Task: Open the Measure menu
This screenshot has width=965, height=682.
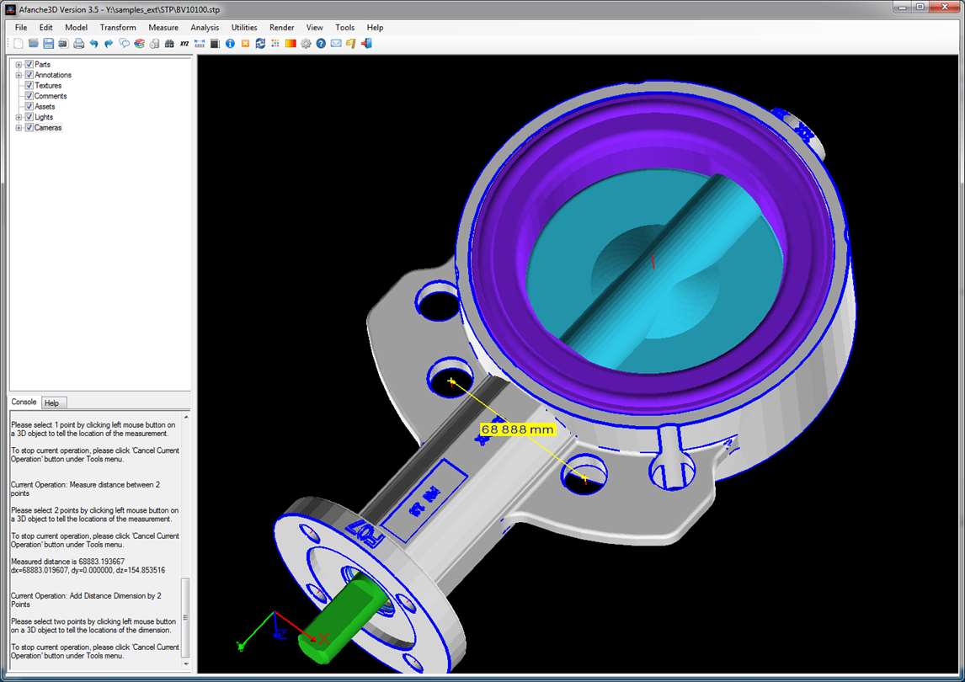Action: point(163,27)
